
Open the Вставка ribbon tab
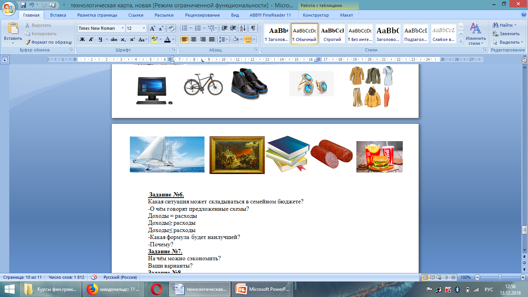click(x=58, y=15)
